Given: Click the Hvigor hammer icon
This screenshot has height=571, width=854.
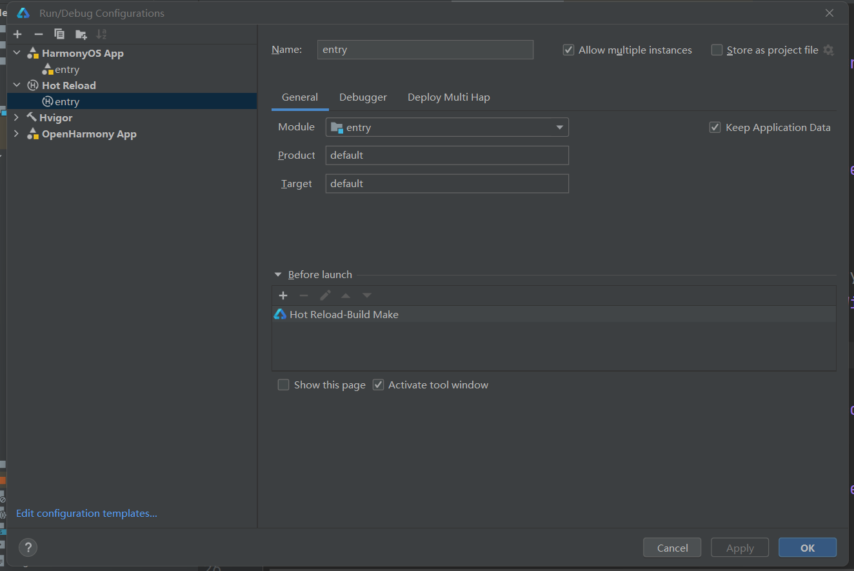Looking at the screenshot, I should click(32, 117).
